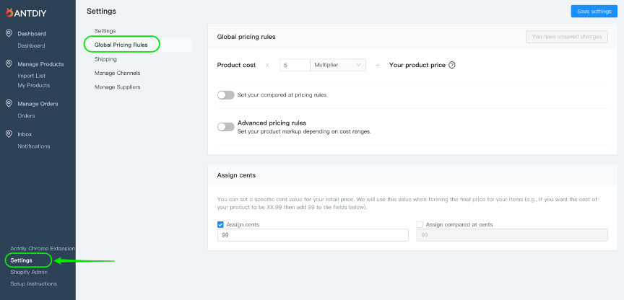624x300 pixels.
Task: Click the Manage Orders pin icon
Action: (x=9, y=103)
